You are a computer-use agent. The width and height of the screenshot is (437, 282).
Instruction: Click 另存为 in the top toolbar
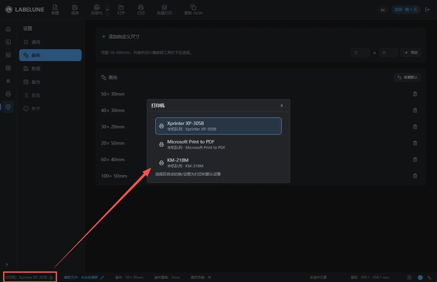[x=97, y=10]
